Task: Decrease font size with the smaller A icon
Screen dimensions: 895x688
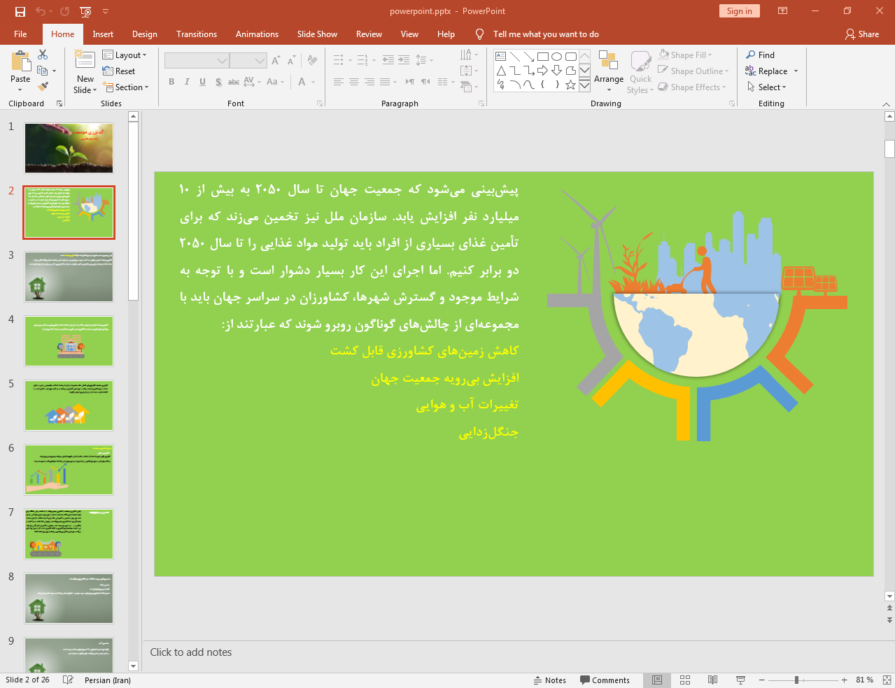Action: click(292, 61)
